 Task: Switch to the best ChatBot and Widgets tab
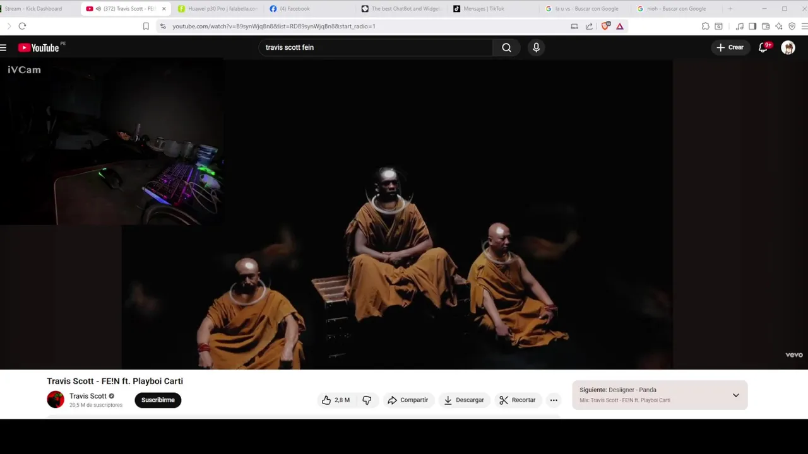tap(401, 9)
